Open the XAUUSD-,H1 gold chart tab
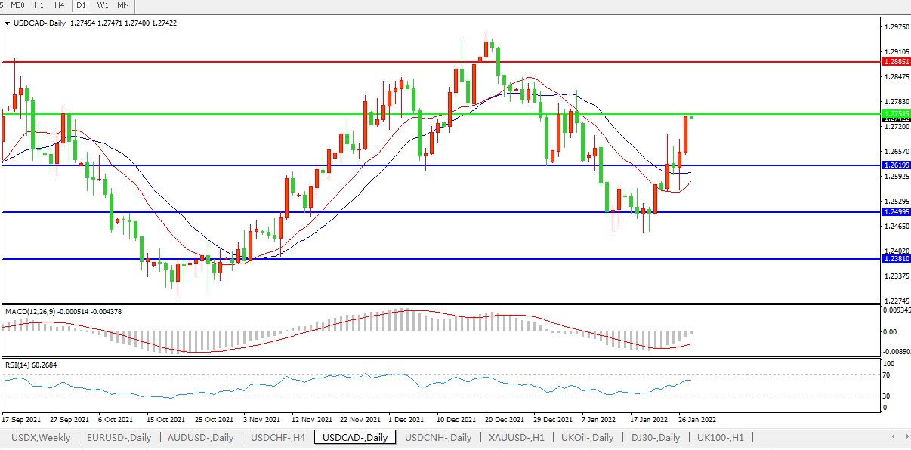Image resolution: width=911 pixels, height=450 pixels. tap(517, 438)
